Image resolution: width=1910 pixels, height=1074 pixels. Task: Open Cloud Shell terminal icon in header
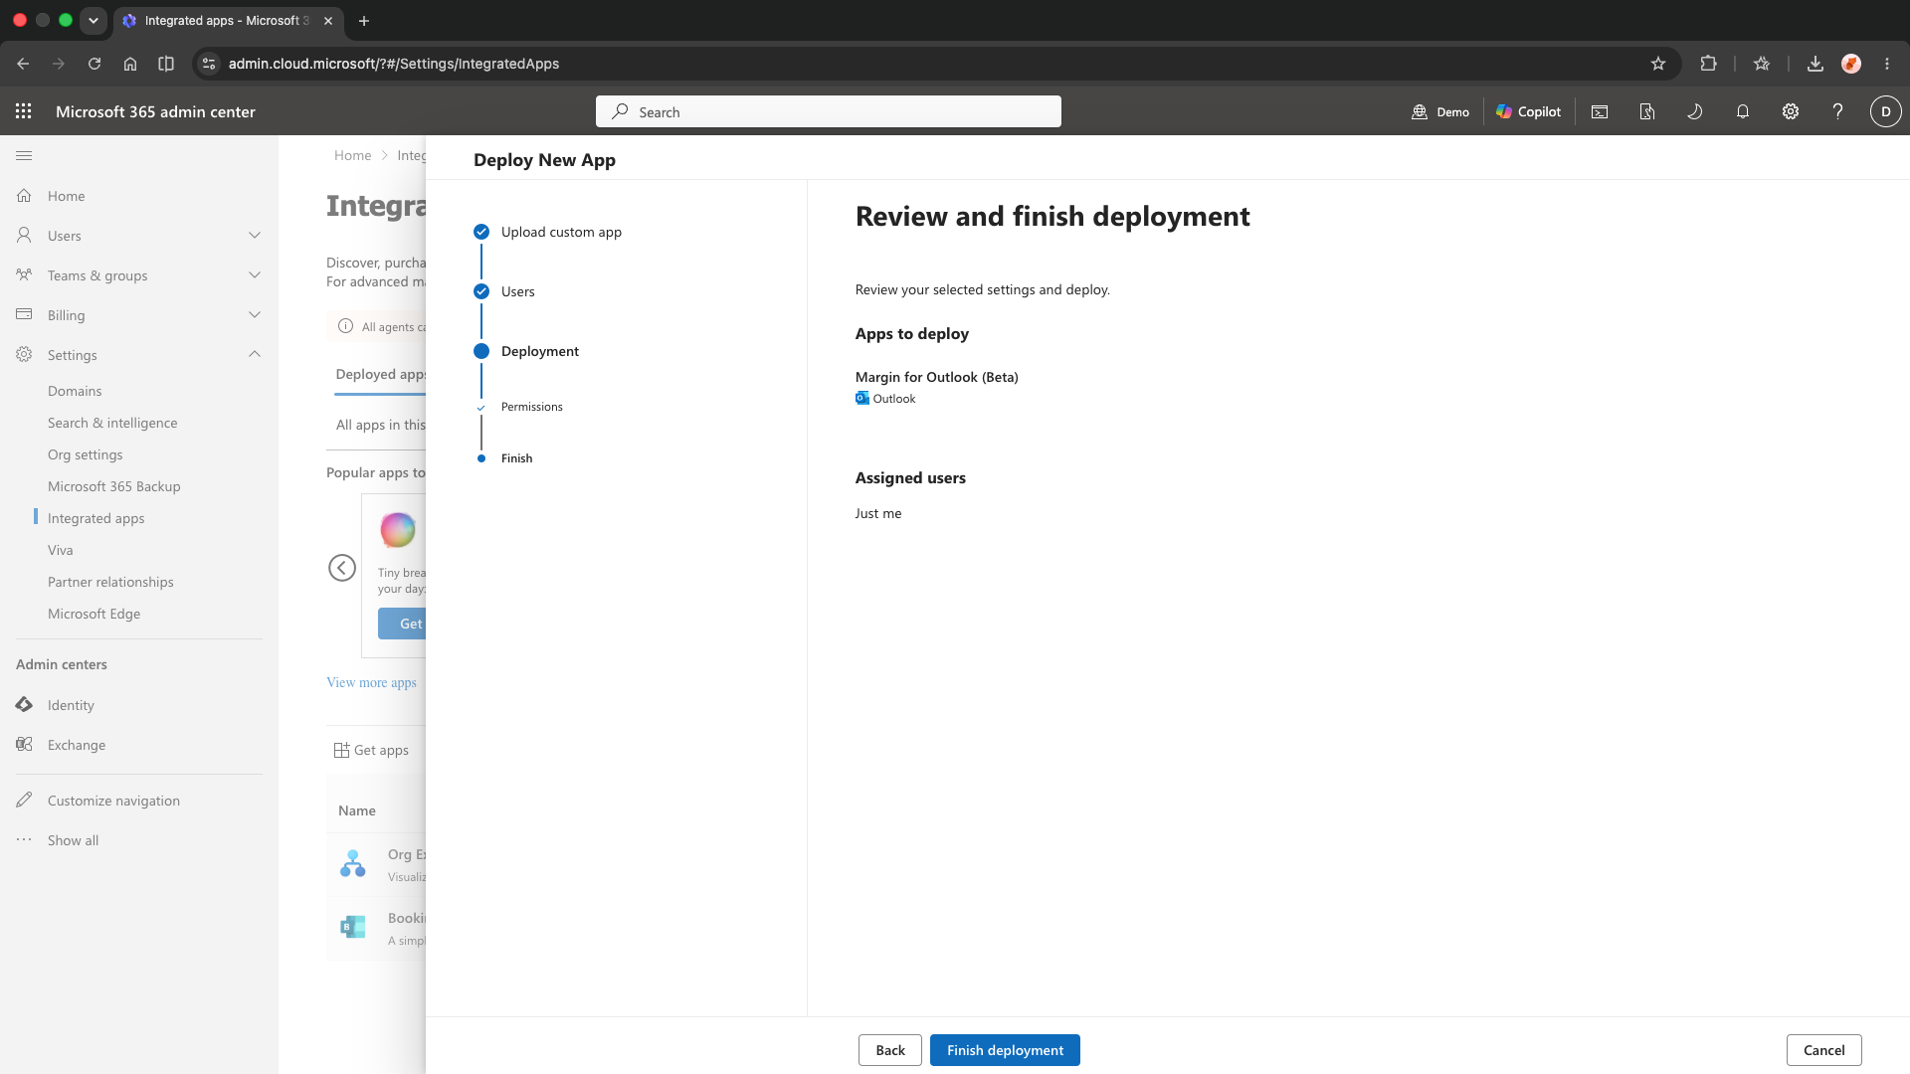1600,111
